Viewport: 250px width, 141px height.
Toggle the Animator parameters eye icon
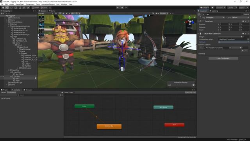pyautogui.click(x=62, y=92)
